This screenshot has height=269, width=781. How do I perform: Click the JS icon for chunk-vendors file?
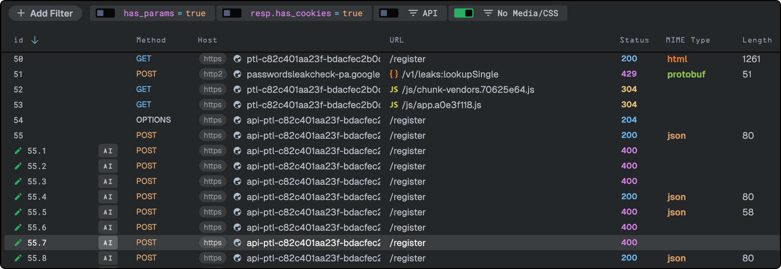[394, 89]
